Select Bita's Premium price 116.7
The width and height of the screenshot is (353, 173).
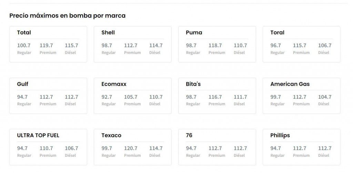pos(215,97)
